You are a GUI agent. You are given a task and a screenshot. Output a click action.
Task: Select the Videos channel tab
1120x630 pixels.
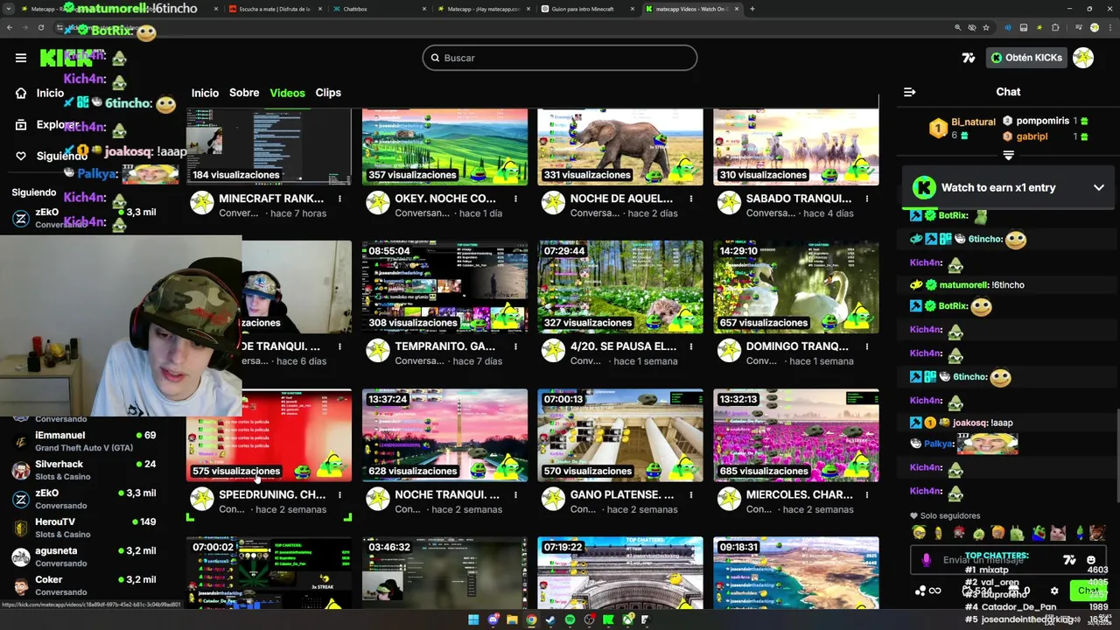tap(287, 93)
